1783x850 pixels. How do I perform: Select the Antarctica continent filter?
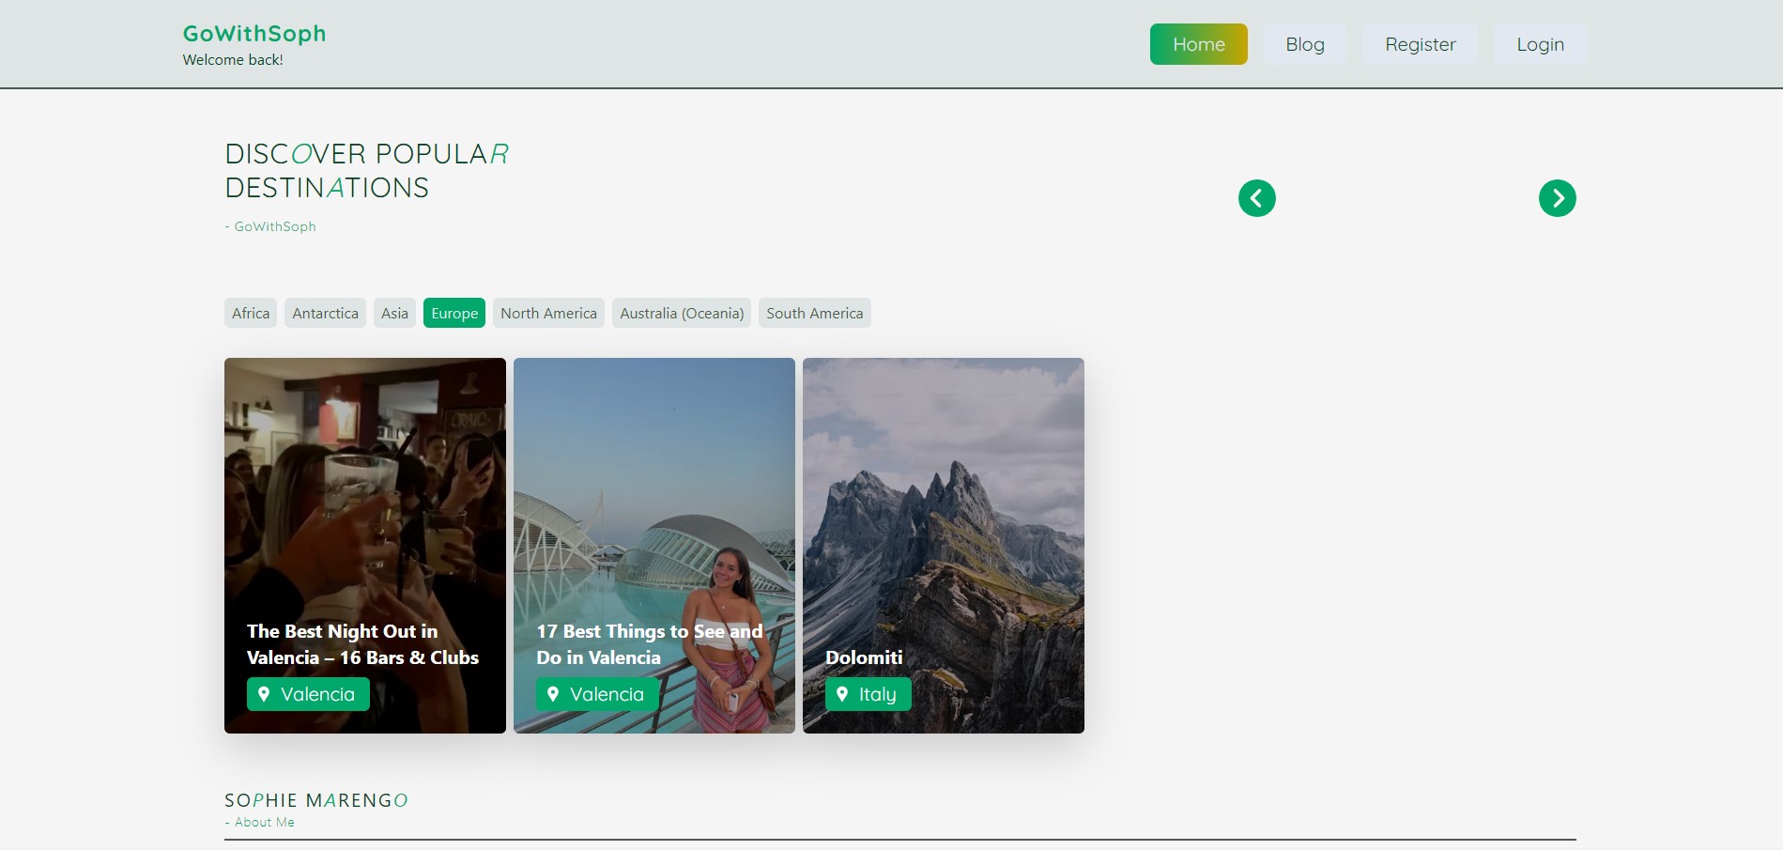click(x=325, y=313)
